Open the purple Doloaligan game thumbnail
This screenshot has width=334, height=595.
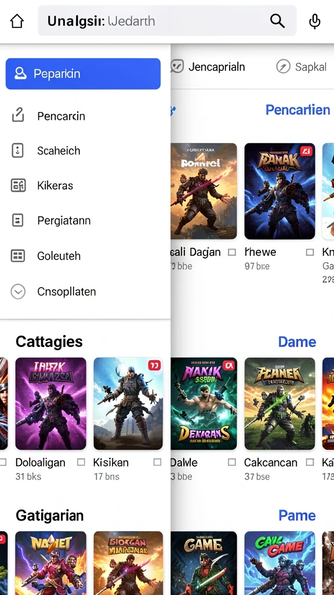[x=51, y=403]
